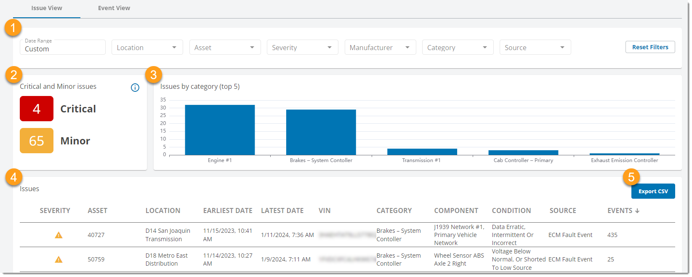Click the Engine #1 bar in chart
The image size is (692, 277).
coord(220,130)
